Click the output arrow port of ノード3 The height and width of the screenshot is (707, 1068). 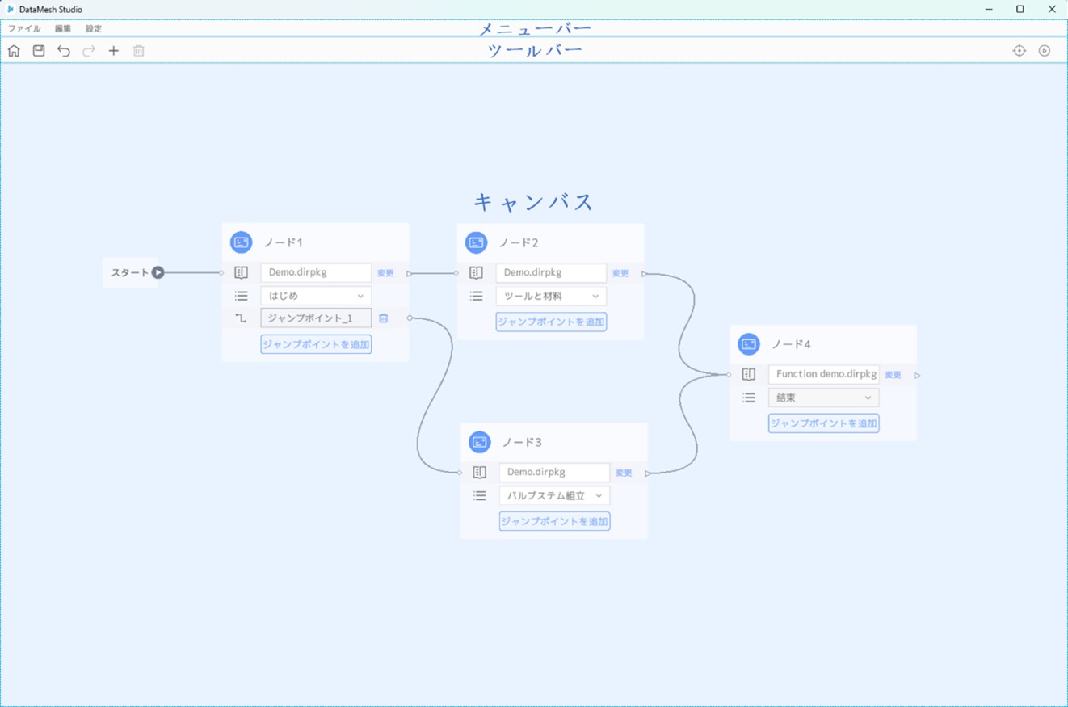point(647,473)
